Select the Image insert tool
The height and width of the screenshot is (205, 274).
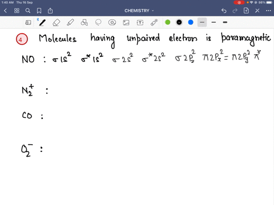click(126, 23)
